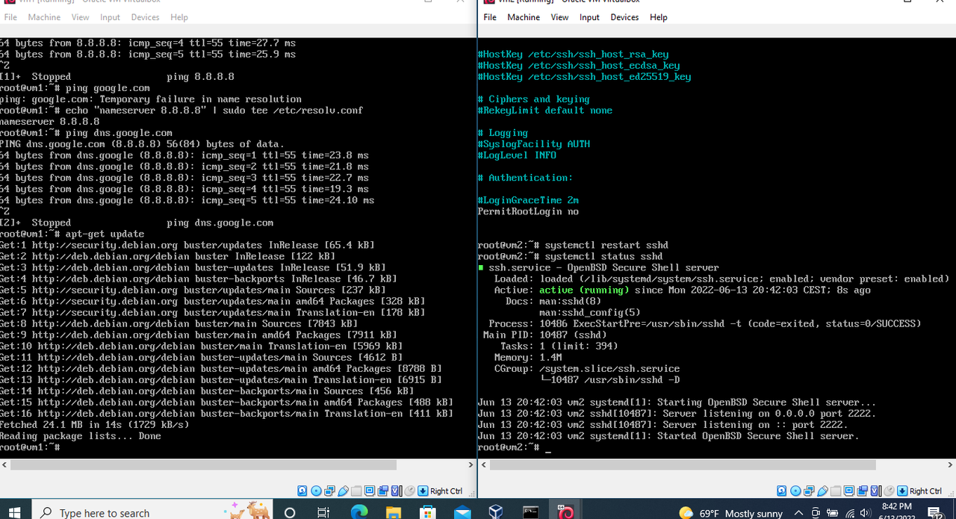Click vm2 horizontal scrollbar thumb
The image size is (956, 519).
(x=682, y=464)
